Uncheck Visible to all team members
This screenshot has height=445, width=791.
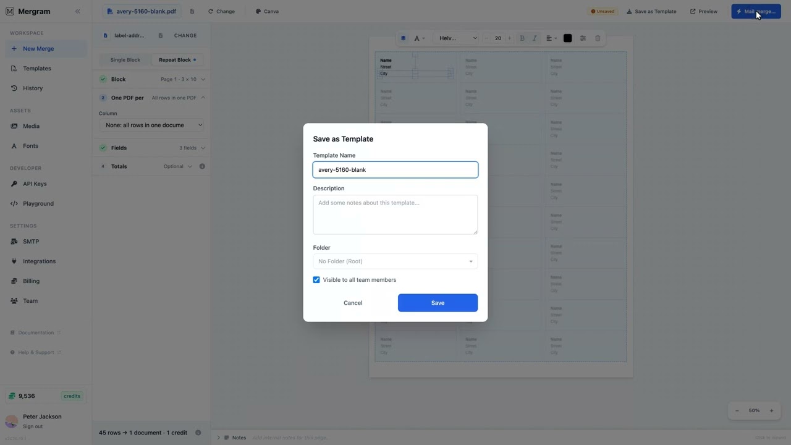pos(316,280)
